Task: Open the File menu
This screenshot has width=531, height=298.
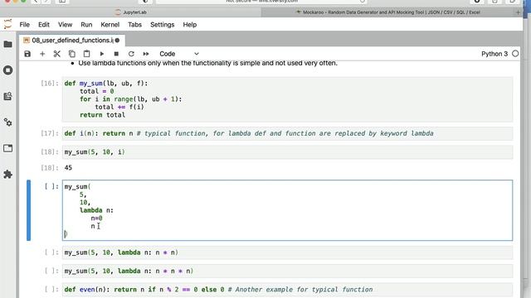Action: [x=24, y=25]
